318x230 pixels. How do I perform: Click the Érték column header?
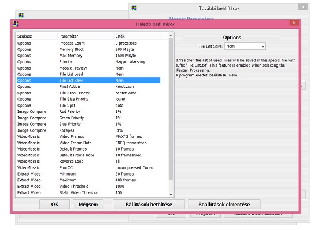point(137,36)
